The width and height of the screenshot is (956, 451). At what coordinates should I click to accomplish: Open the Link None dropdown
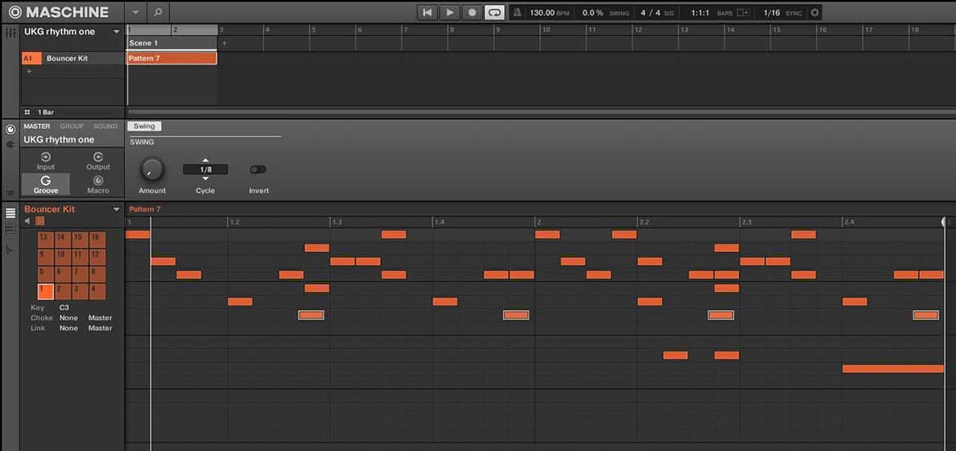click(x=69, y=328)
